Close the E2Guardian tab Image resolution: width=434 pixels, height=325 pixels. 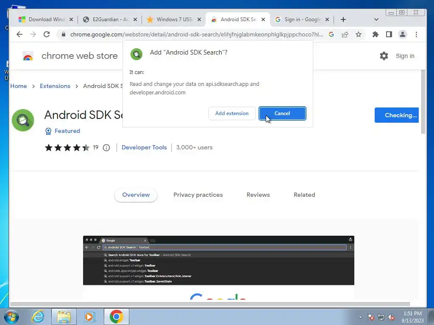(135, 19)
